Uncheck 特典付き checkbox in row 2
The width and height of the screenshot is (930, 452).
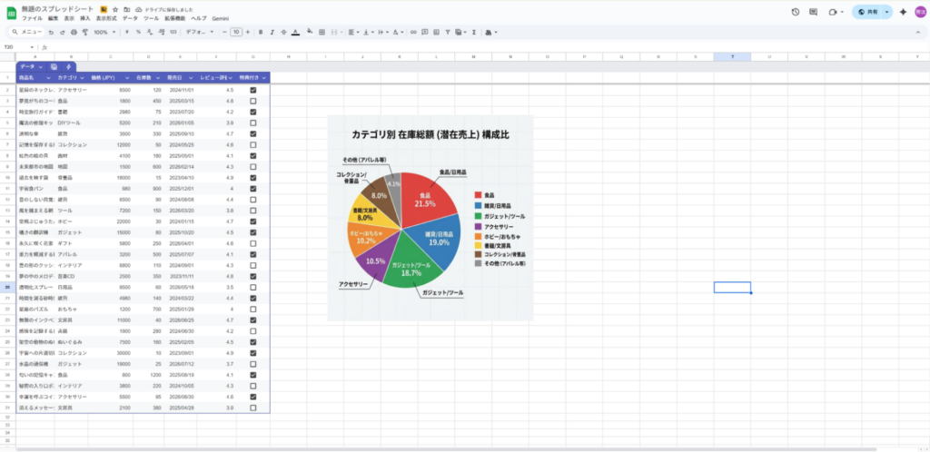coord(252,91)
